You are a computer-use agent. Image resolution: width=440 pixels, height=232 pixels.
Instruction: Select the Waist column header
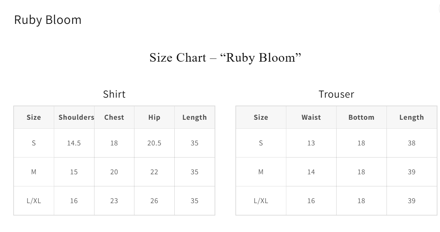tap(311, 117)
